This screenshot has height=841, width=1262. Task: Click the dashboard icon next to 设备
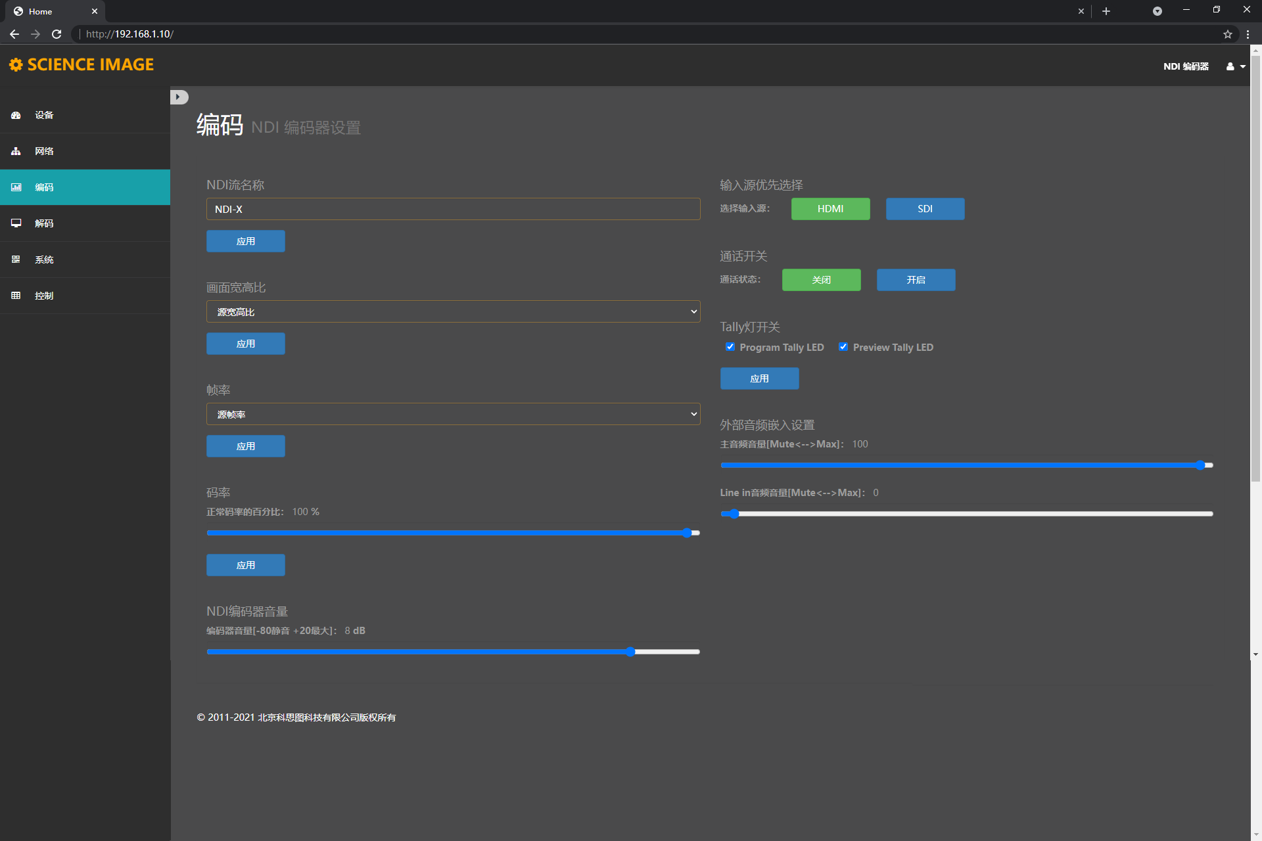pos(16,115)
